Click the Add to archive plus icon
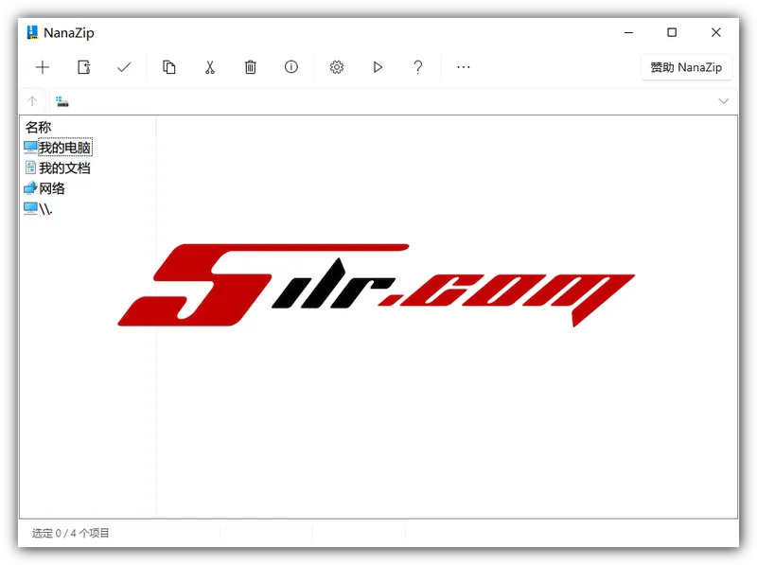The image size is (757, 565). click(x=43, y=67)
